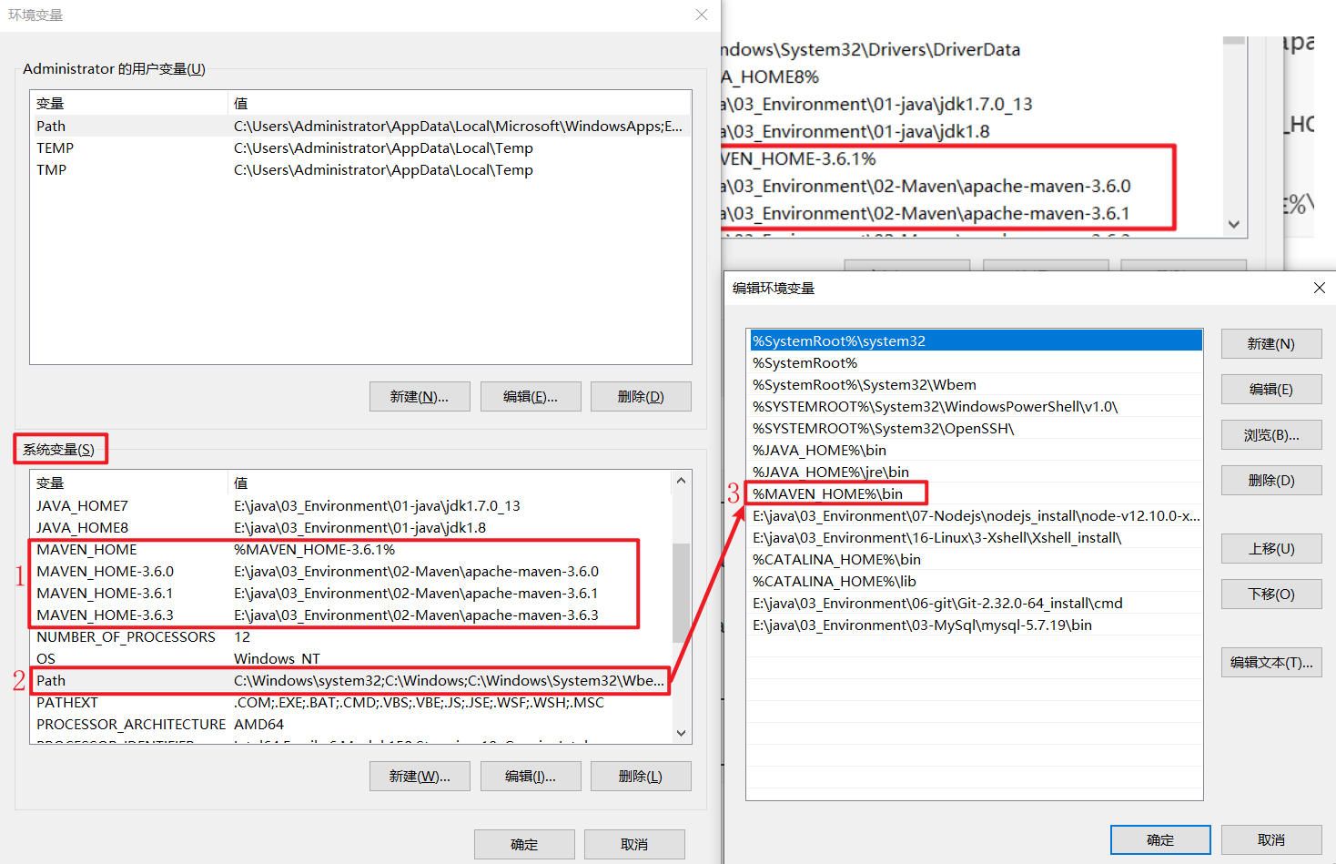Click the 编辑(I)... button for system variables
Image resolution: width=1336 pixels, height=864 pixels.
531,776
